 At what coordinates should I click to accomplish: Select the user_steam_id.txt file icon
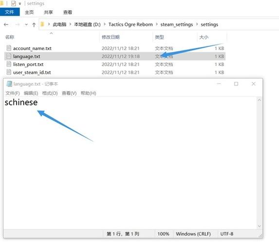coord(9,72)
